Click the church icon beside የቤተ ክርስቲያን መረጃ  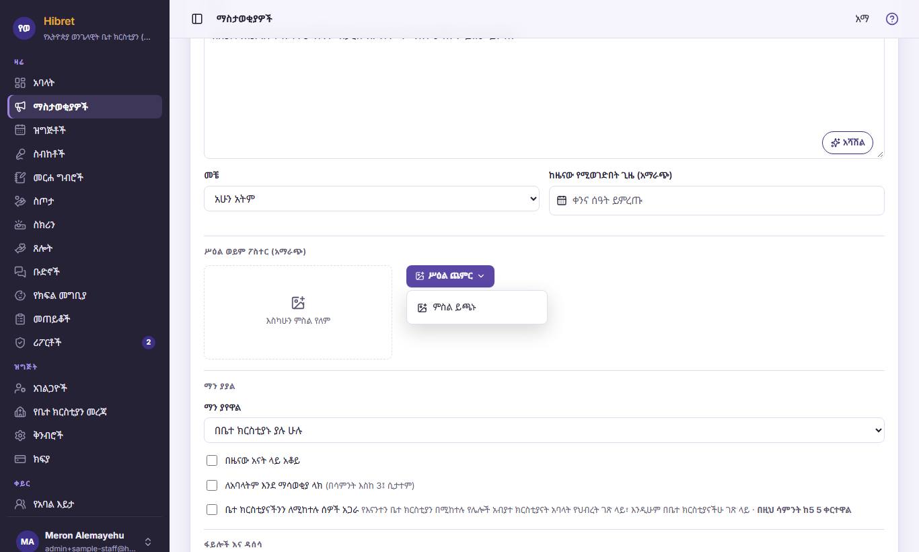(x=20, y=412)
